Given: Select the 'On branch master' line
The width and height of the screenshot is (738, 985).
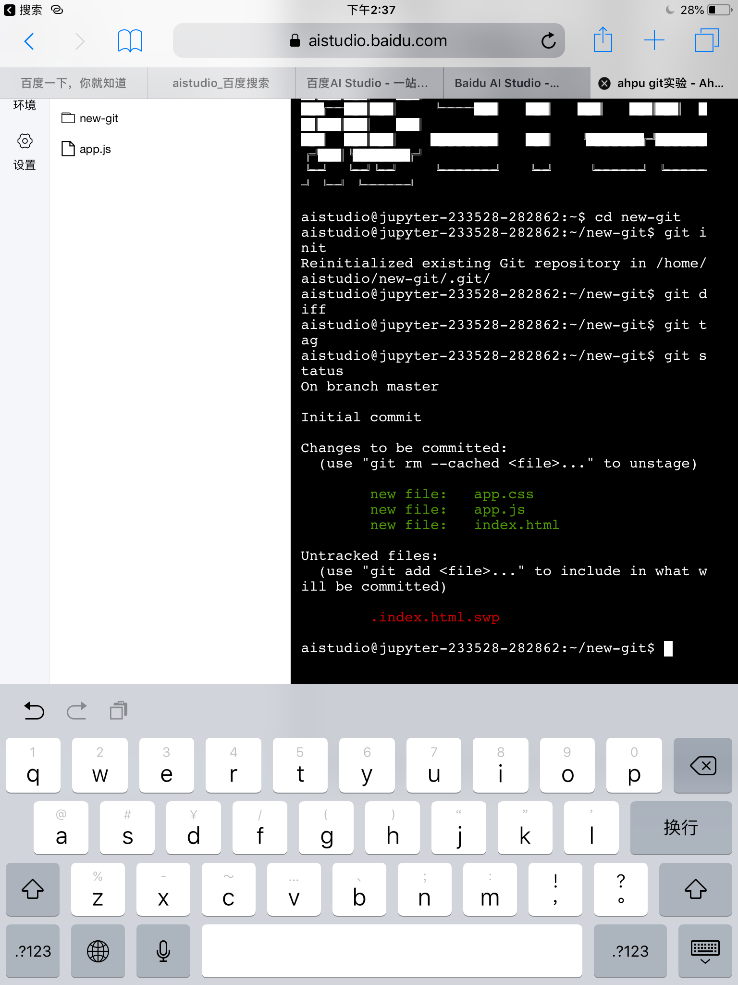Looking at the screenshot, I should pos(369,387).
